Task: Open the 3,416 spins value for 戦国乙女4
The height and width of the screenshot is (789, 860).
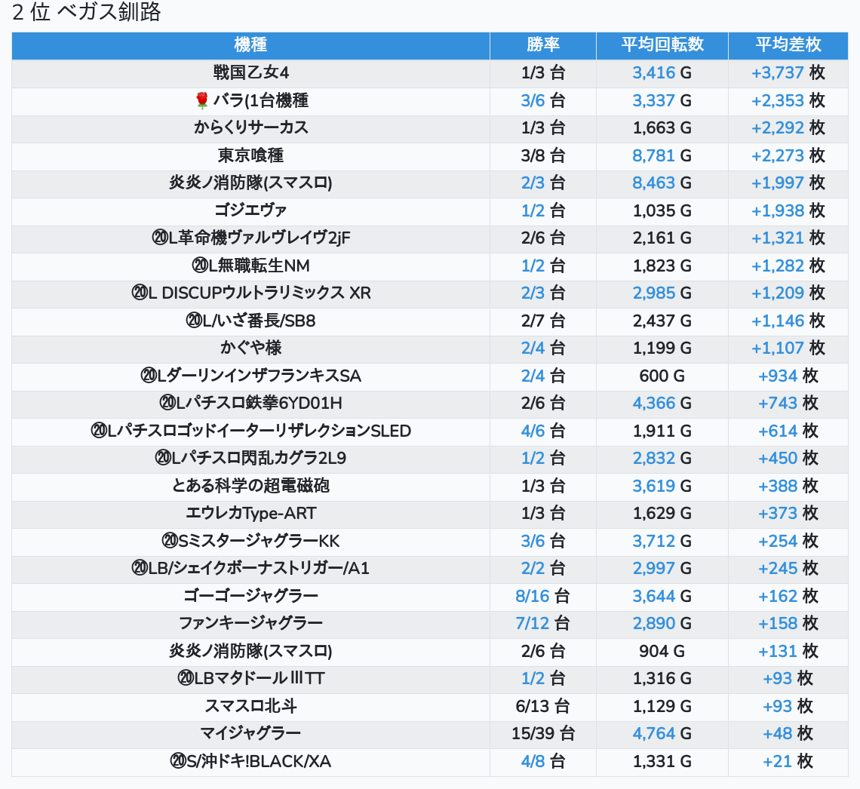Action: click(x=653, y=73)
